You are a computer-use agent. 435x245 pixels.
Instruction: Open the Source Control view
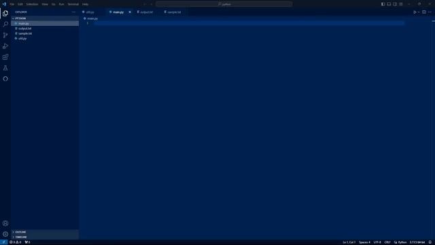(5, 35)
